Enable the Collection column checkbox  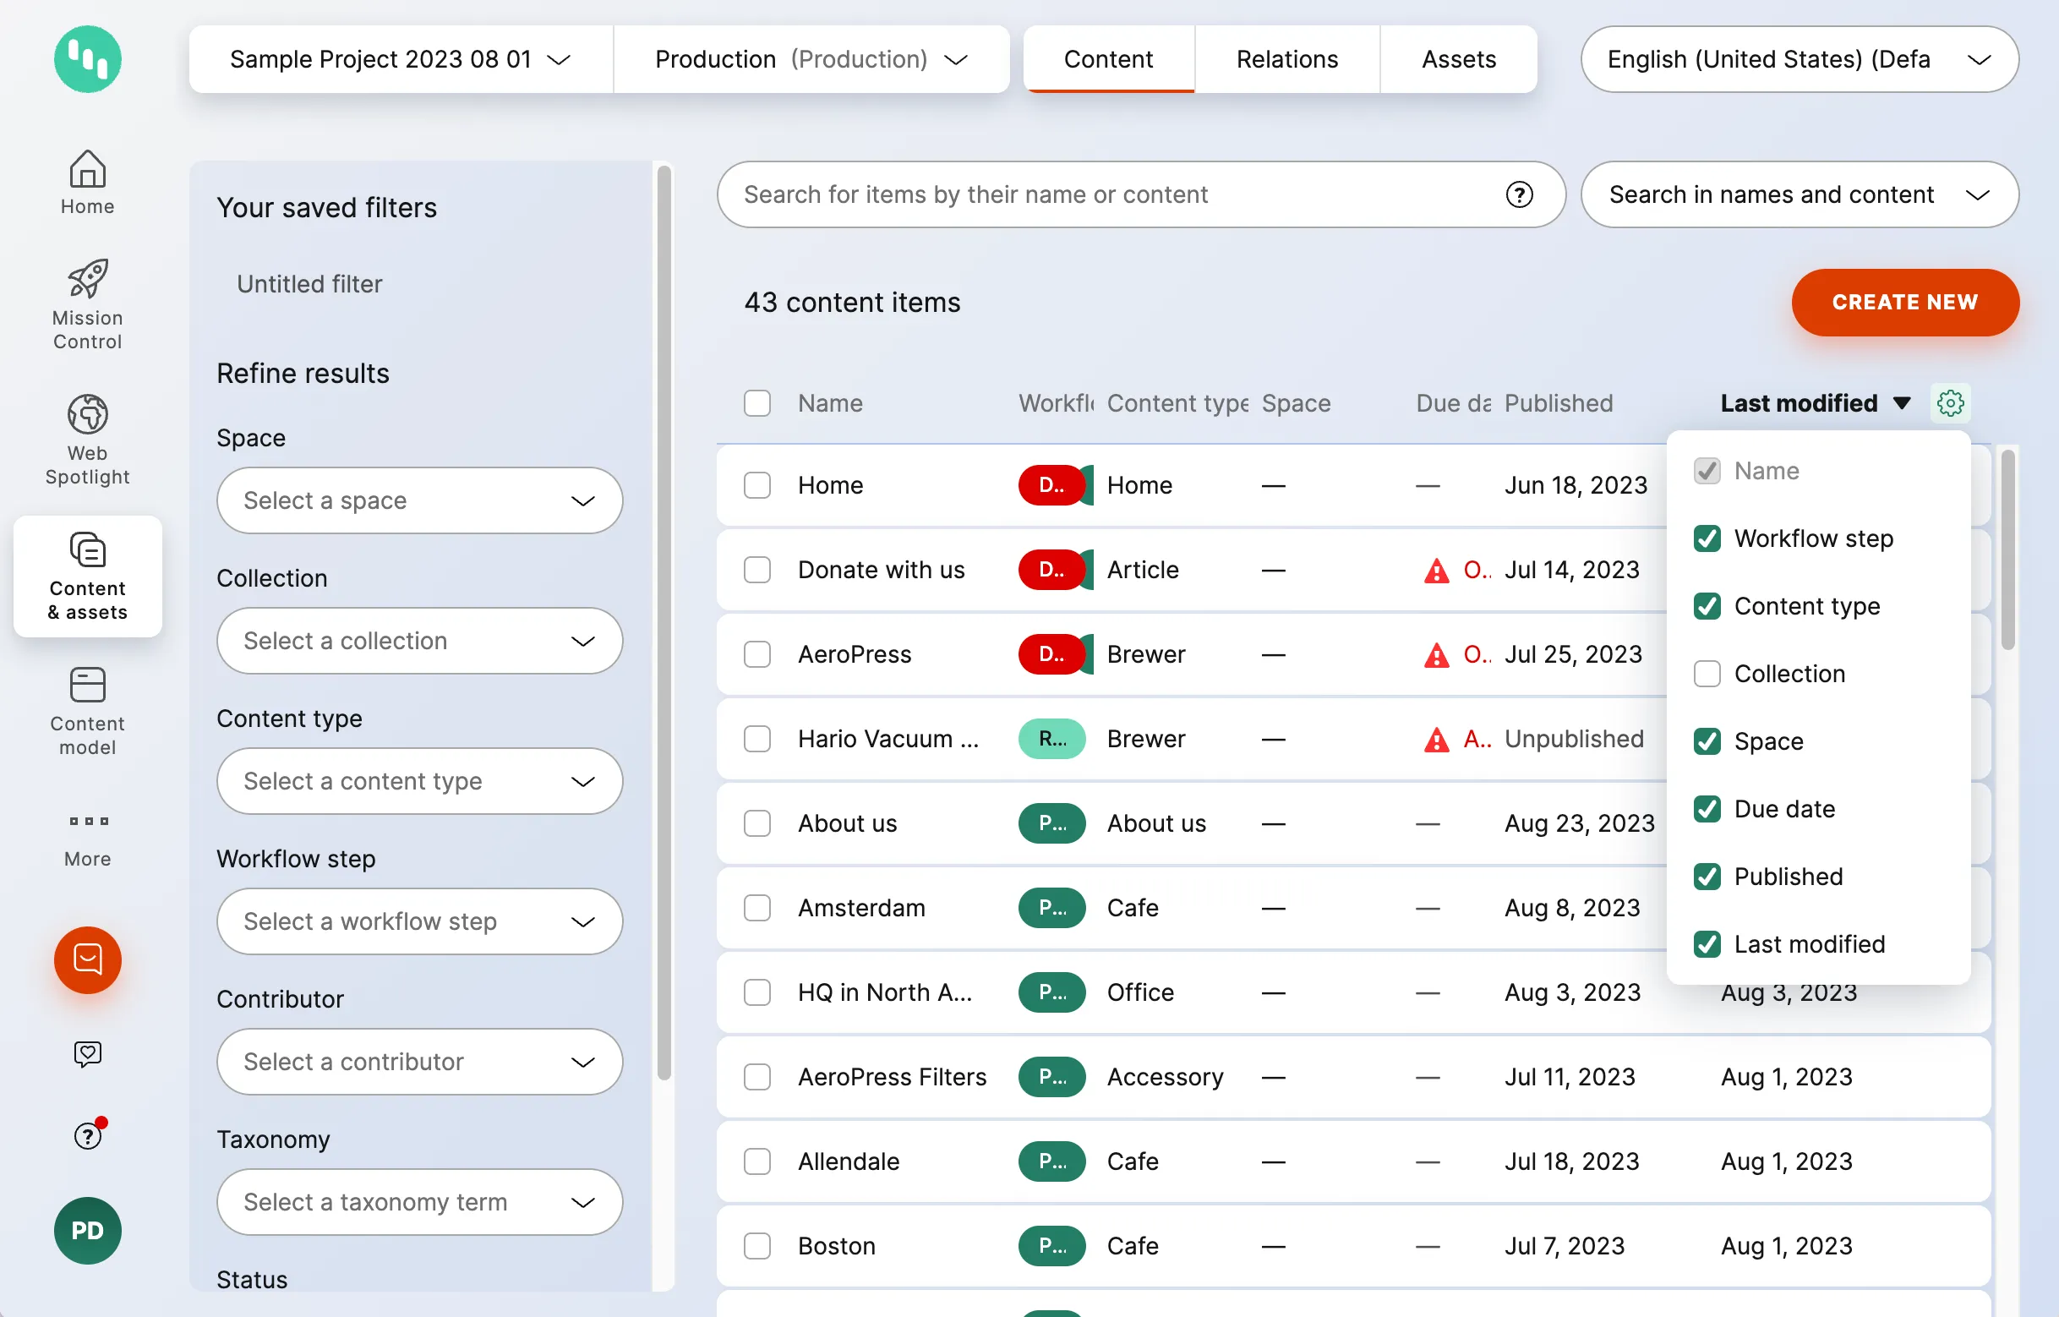[1707, 674]
